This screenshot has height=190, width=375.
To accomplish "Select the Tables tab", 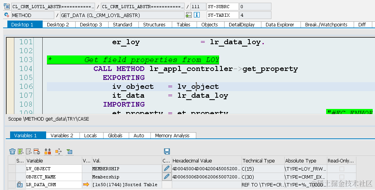I will (x=184, y=24).
